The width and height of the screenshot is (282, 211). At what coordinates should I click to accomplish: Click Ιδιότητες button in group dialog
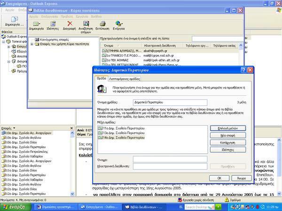[228, 150]
